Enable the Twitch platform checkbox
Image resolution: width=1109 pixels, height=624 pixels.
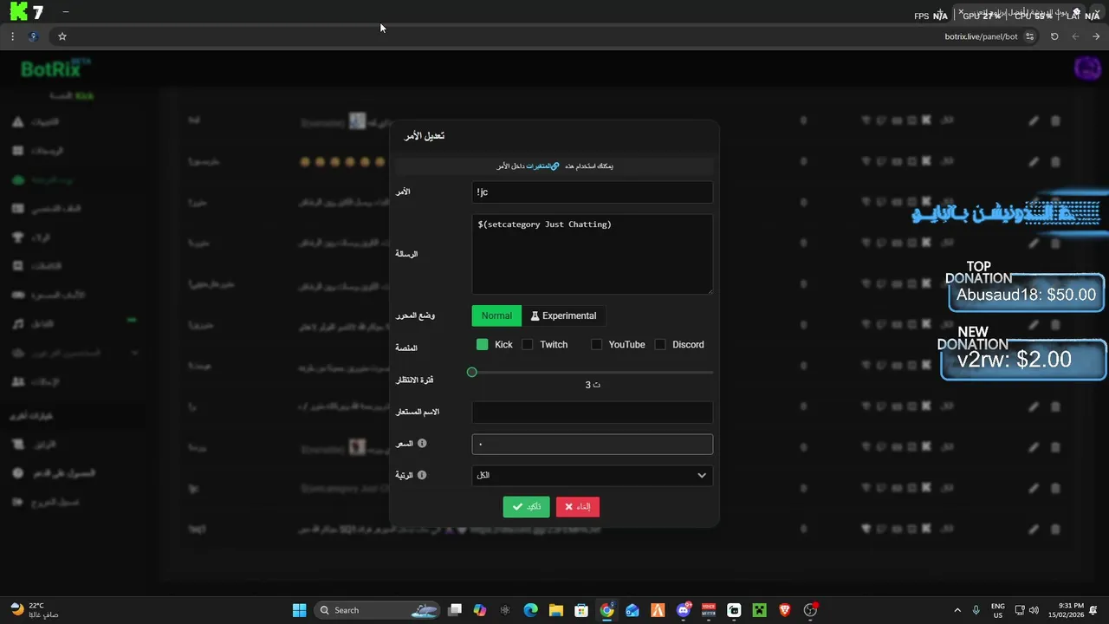(x=528, y=345)
